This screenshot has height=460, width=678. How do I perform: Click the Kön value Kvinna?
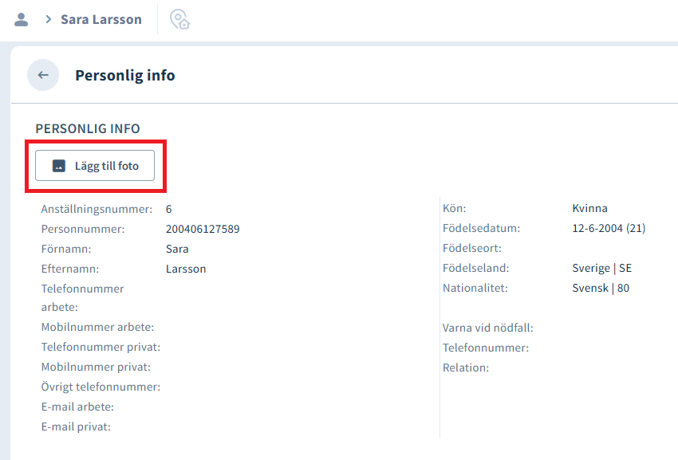pyautogui.click(x=589, y=208)
